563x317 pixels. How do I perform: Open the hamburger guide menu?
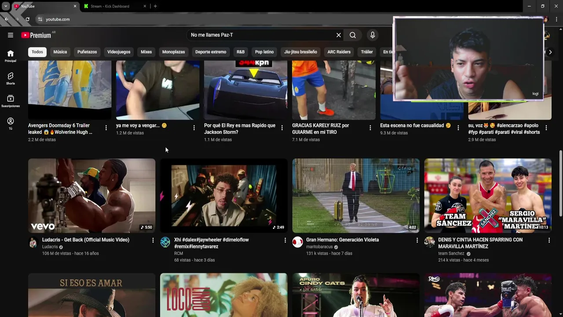coord(11,35)
